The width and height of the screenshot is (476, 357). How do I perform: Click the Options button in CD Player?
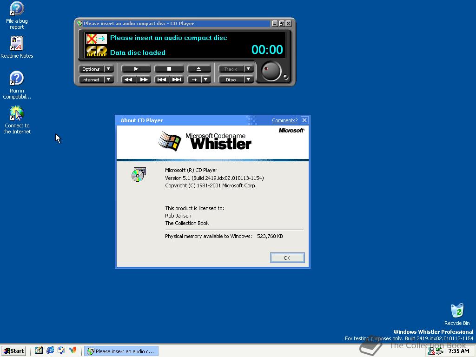(x=91, y=69)
